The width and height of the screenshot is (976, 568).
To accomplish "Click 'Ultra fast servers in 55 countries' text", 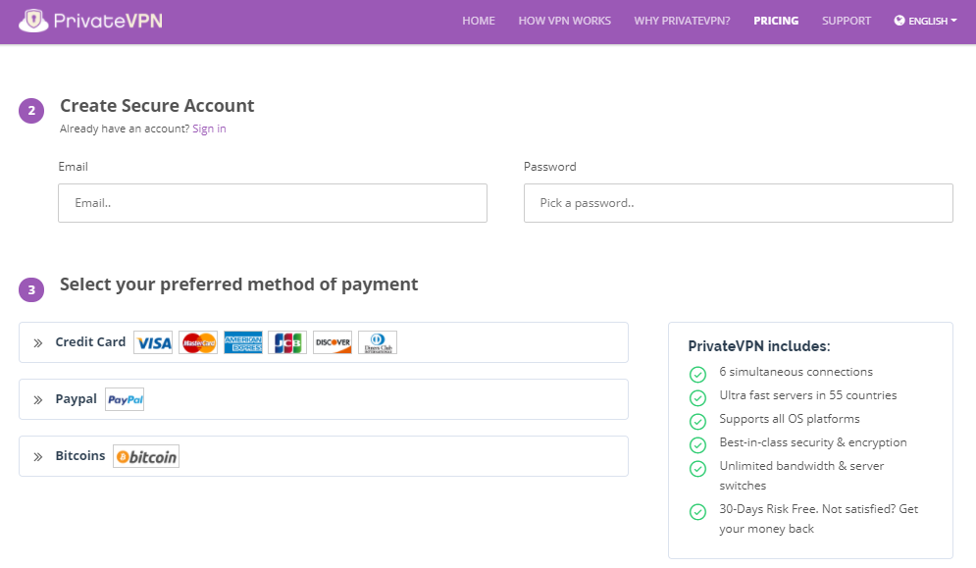I will point(808,395).
